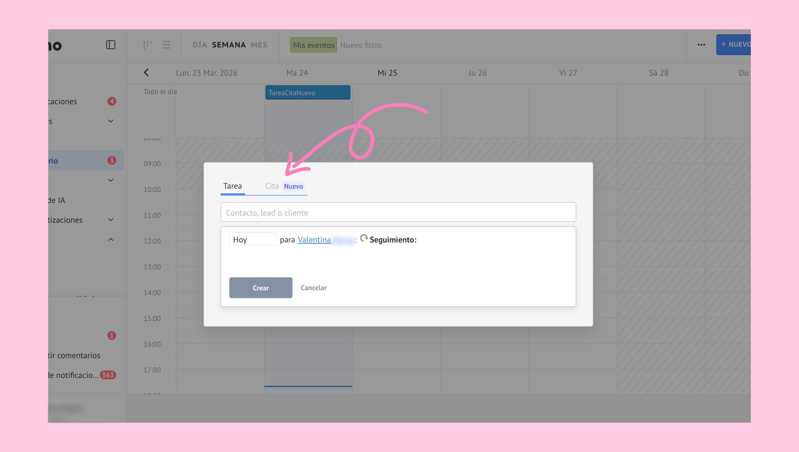
Task: Open the three-dots more options menu
Action: click(x=701, y=45)
